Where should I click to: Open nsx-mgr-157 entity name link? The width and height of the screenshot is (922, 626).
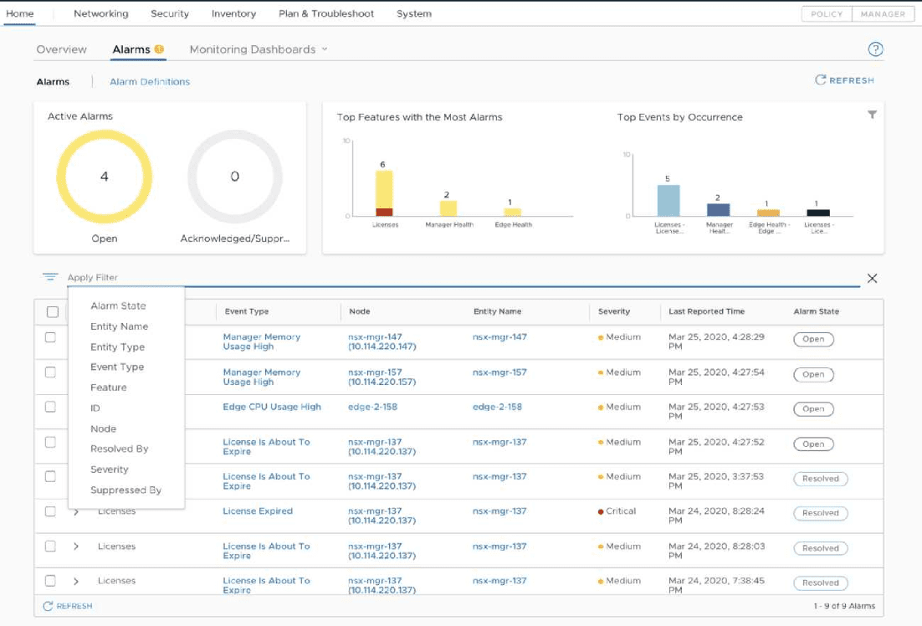[x=499, y=372]
